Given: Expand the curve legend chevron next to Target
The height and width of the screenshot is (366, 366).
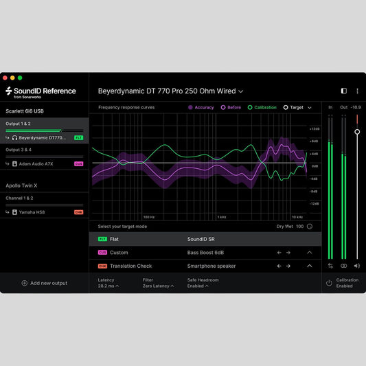Looking at the screenshot, I should [x=310, y=108].
